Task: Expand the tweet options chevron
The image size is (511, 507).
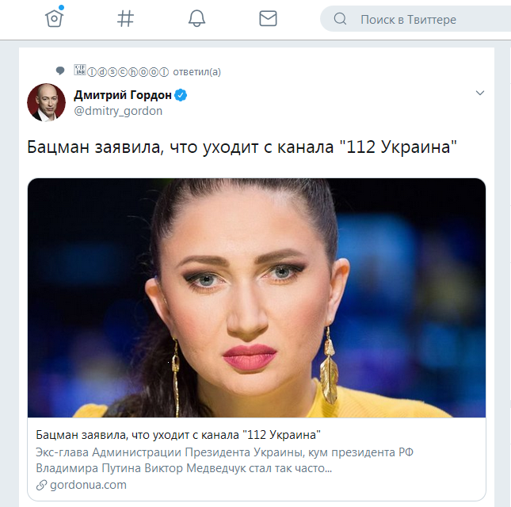Action: [480, 93]
